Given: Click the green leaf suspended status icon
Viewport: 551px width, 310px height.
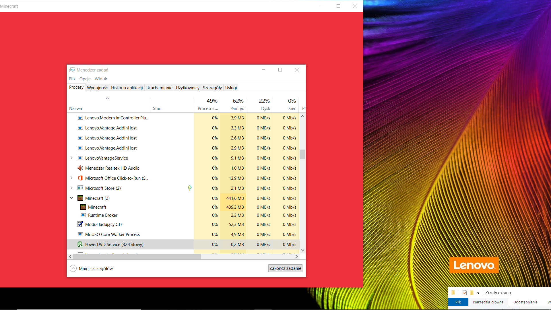Looking at the screenshot, I should (x=190, y=188).
